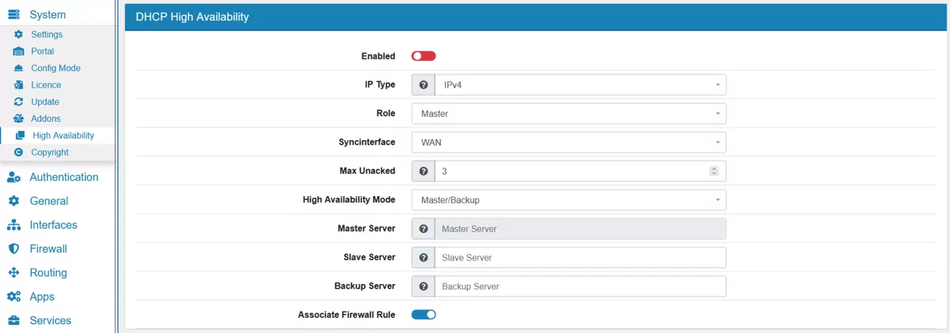Click help icon beside Max Unacked
The image size is (950, 333).
[x=424, y=171]
